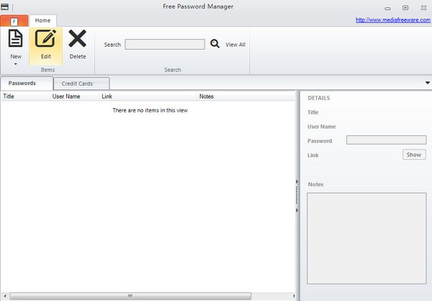The width and height of the screenshot is (432, 301).
Task: Open the Home ribbon tab
Action: click(42, 20)
